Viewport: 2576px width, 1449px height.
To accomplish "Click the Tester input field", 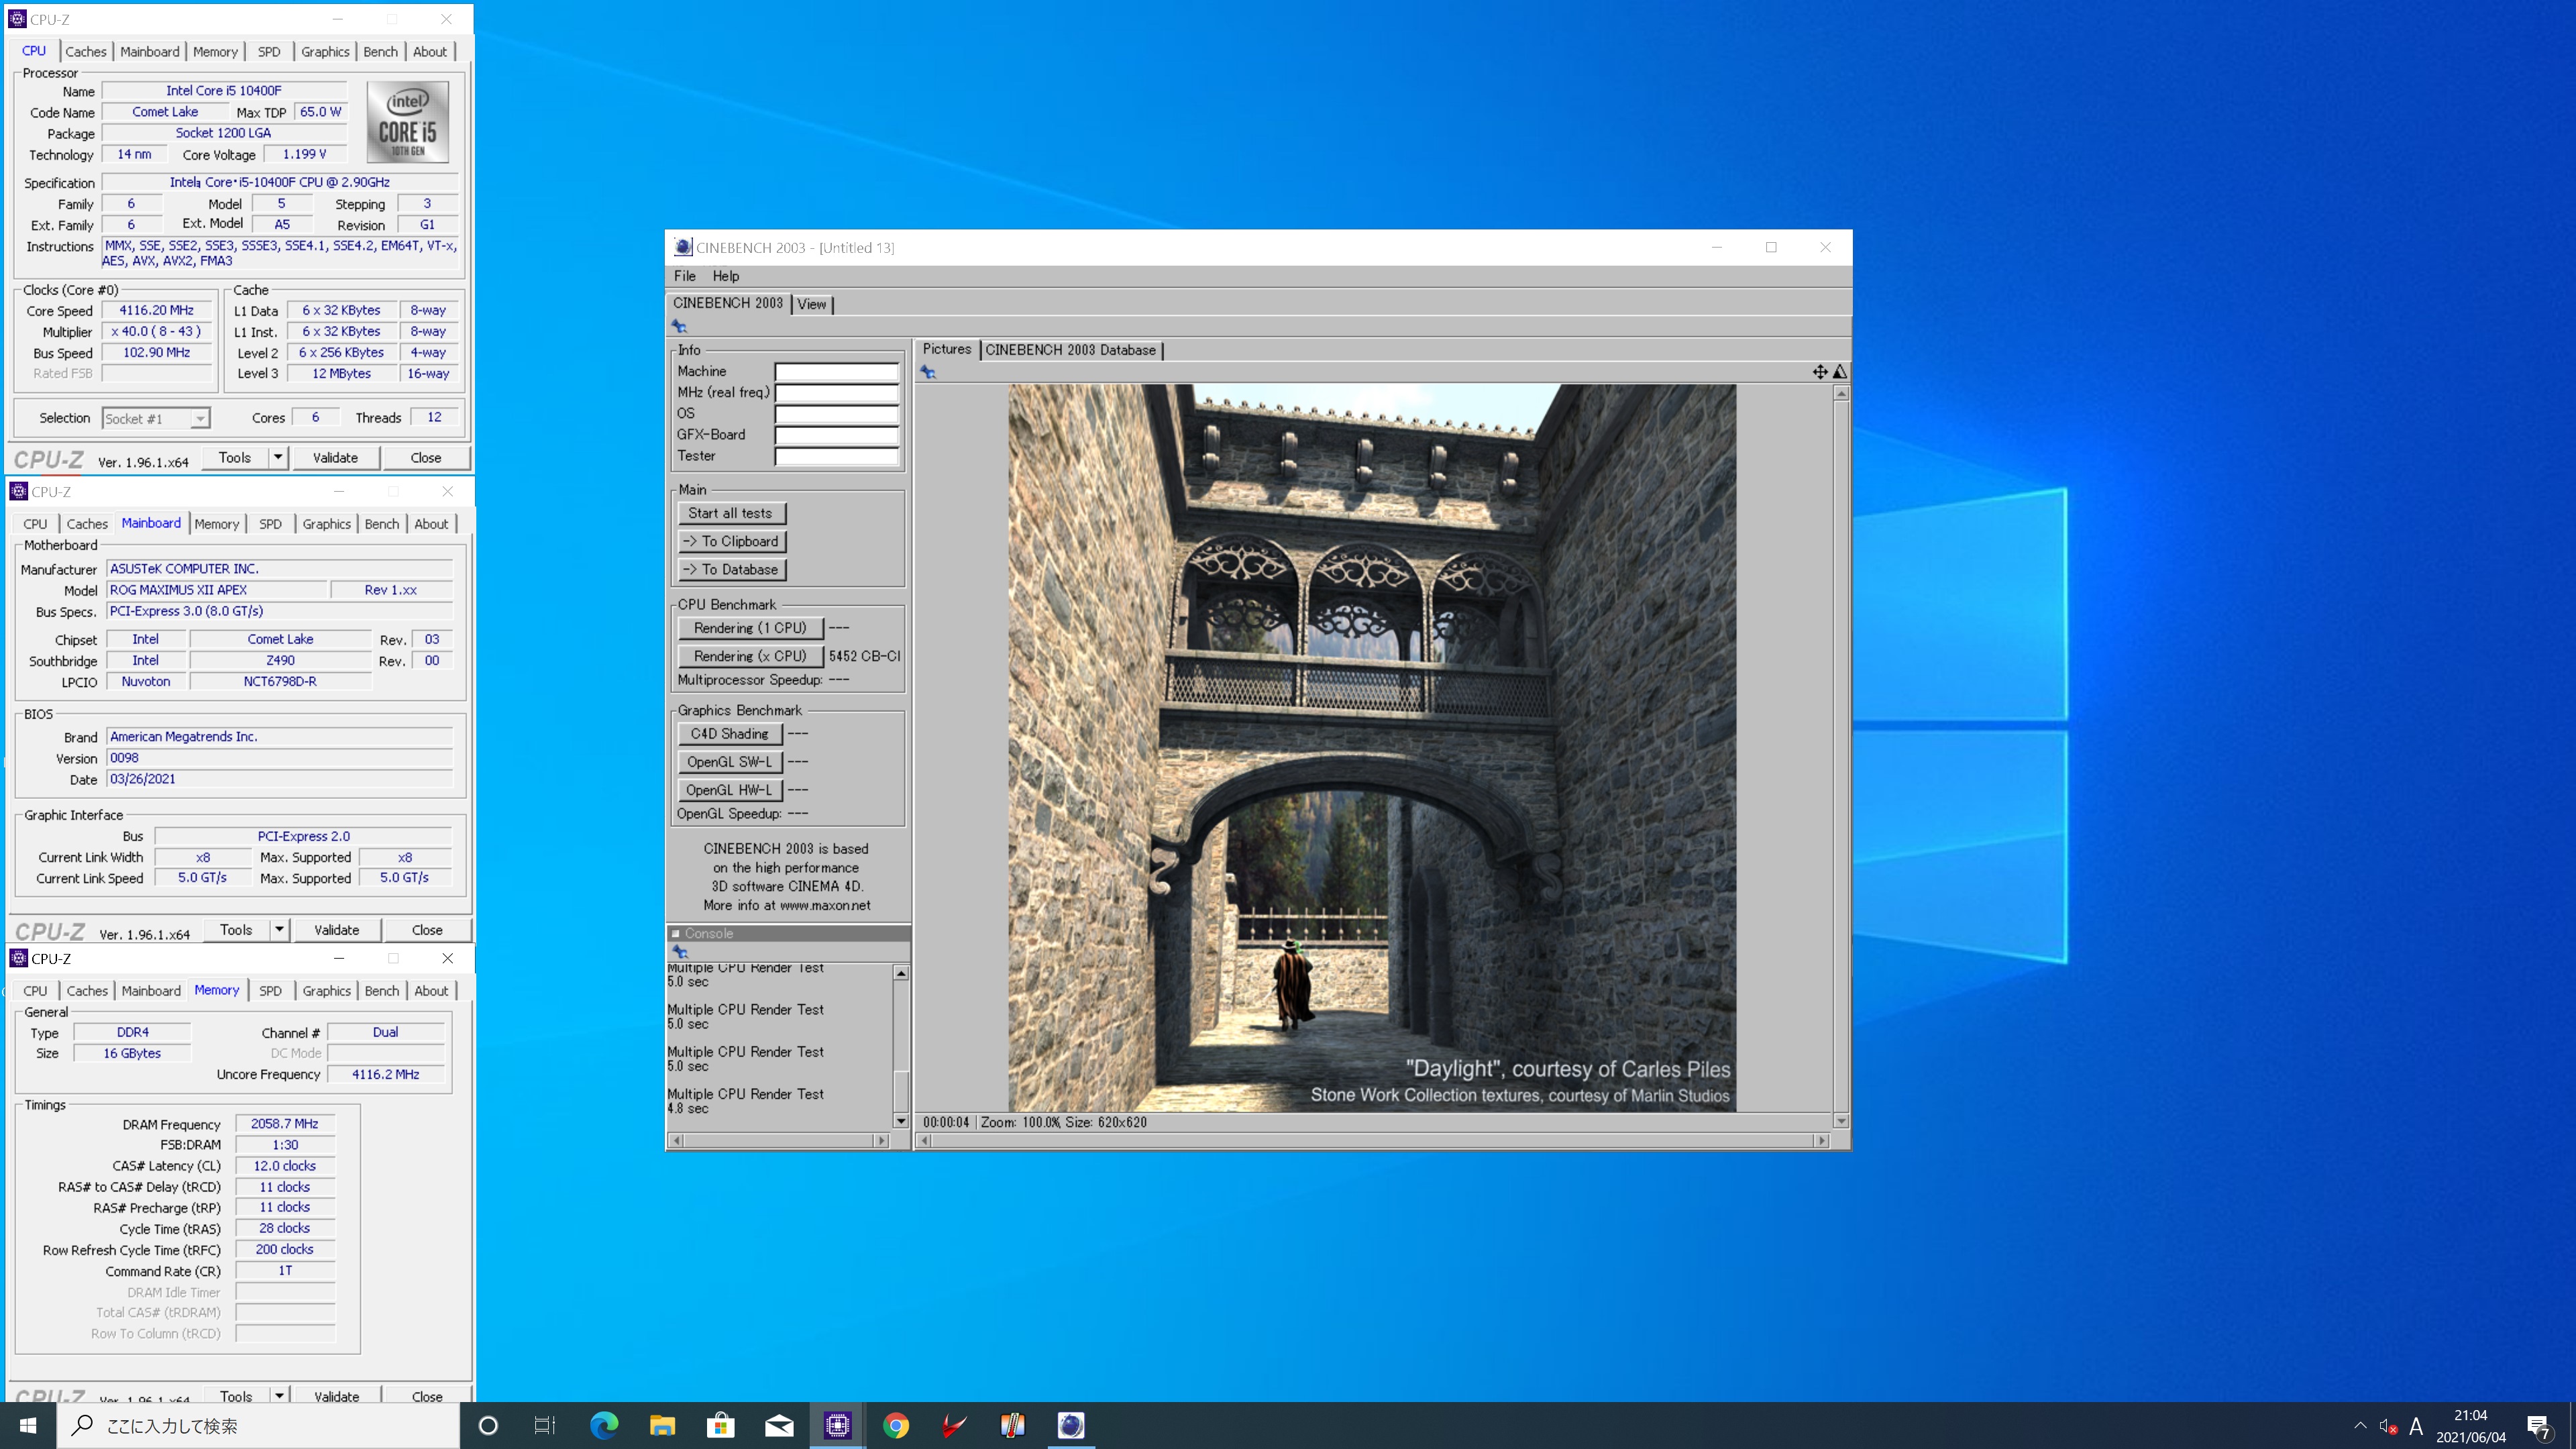I will [837, 456].
